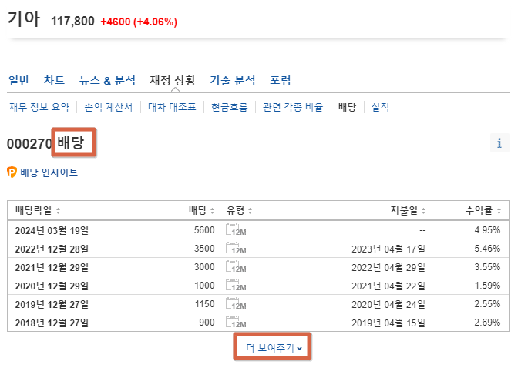
Task: Click the date 2021년 12월 29일
Action: click(x=52, y=267)
